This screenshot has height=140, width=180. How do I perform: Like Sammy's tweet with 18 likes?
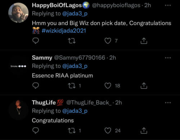point(108,86)
